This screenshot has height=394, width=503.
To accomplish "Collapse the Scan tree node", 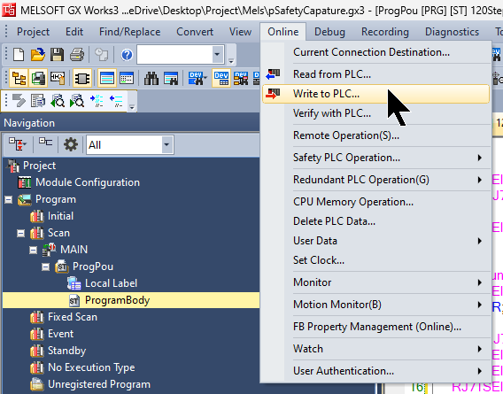I will (x=21, y=233).
